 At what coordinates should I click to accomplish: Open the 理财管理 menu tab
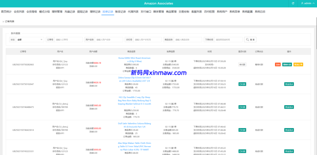57,12
